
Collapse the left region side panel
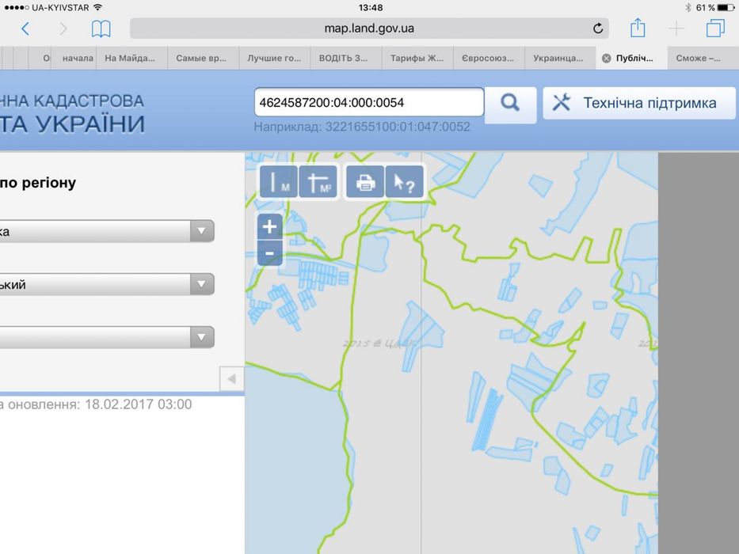231,379
